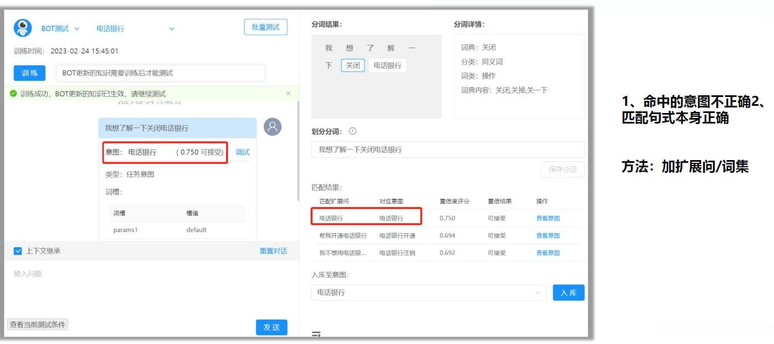Click the 我不想用电话银... matched question
The width and height of the screenshot is (774, 344).
(x=342, y=253)
